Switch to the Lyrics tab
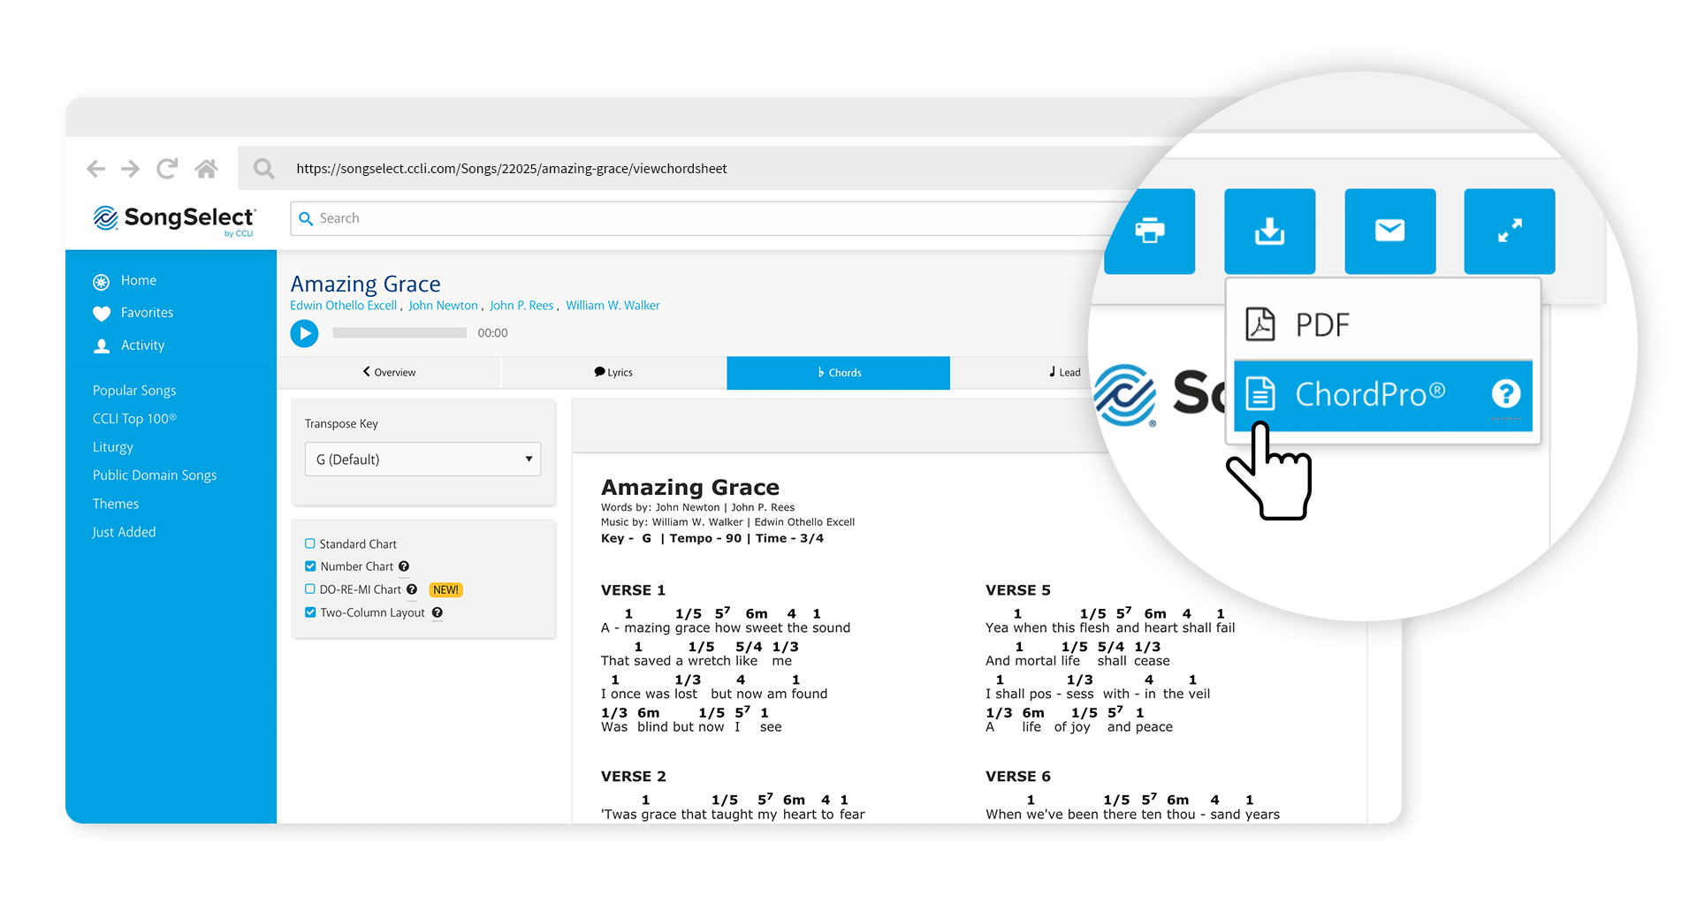This screenshot has width=1697, height=919. pyautogui.click(x=613, y=373)
